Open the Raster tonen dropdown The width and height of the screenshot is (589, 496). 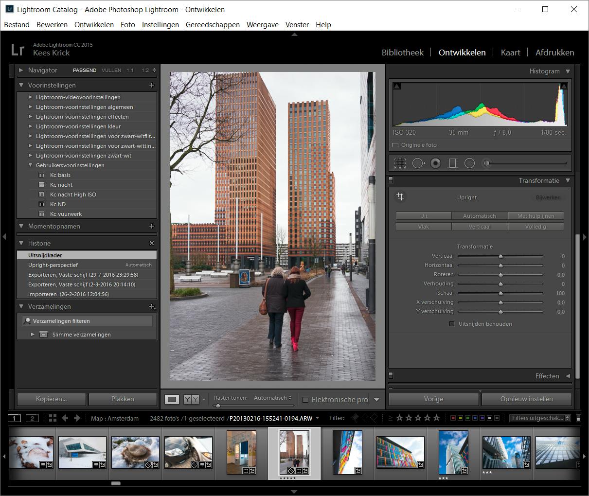(272, 398)
